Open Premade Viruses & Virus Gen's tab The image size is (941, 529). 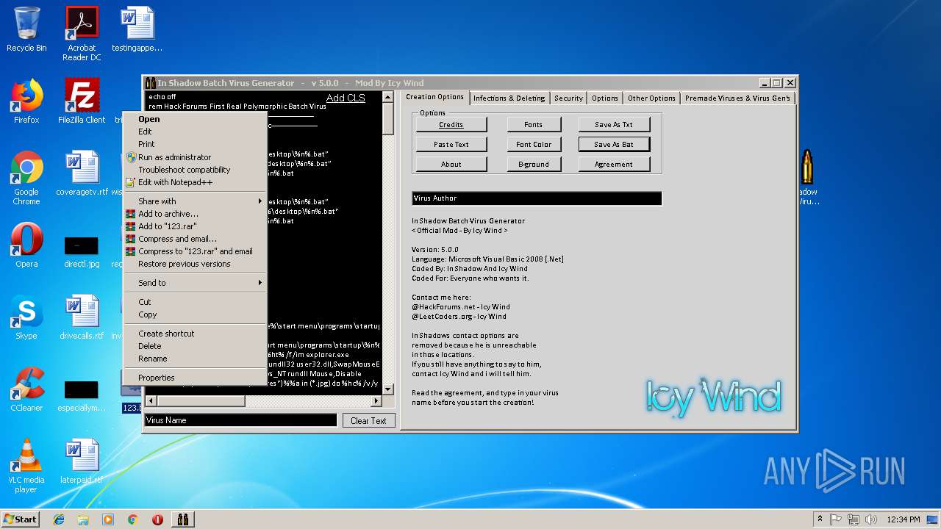tap(737, 98)
